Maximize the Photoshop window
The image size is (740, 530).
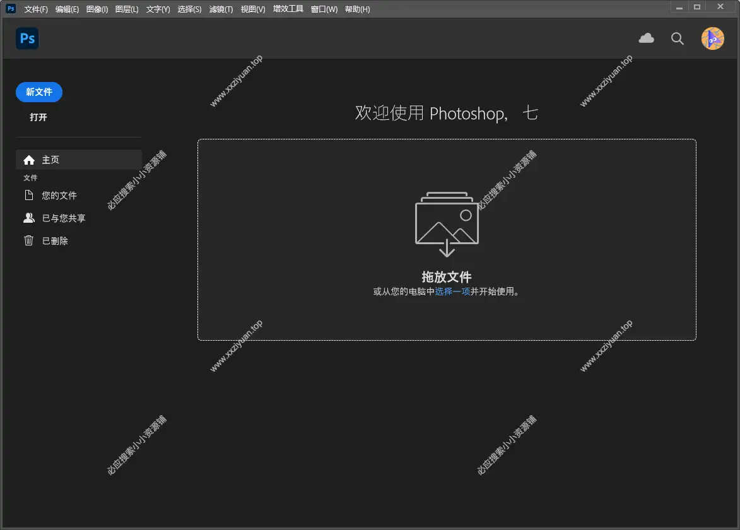697,7
